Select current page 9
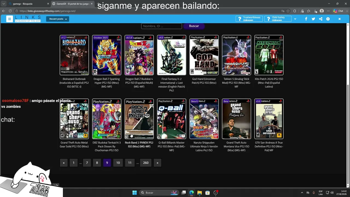The width and height of the screenshot is (350, 197). click(107, 163)
